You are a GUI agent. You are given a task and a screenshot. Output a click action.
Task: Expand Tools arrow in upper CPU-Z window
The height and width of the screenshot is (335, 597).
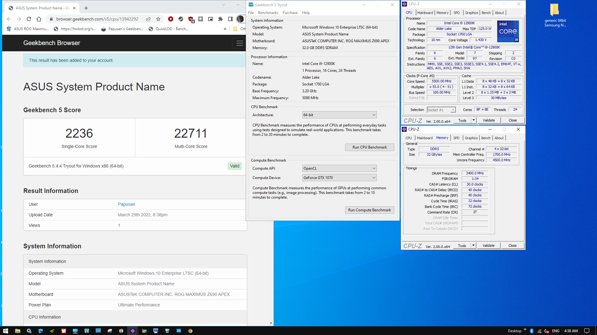474,120
